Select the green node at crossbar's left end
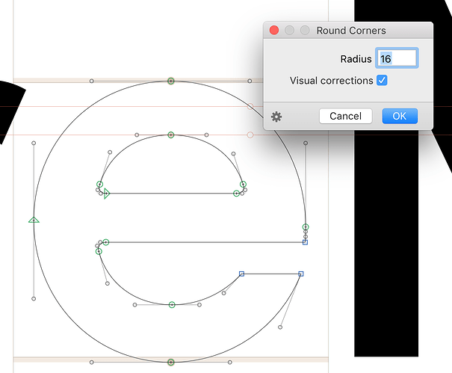Image resolution: width=452 pixels, height=373 pixels. (x=106, y=242)
